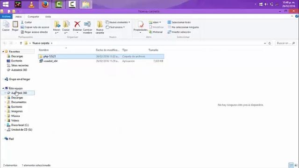The height and width of the screenshot is (168, 299).
Task: Switch to the Inicio ribbon tab
Action: 19,17
